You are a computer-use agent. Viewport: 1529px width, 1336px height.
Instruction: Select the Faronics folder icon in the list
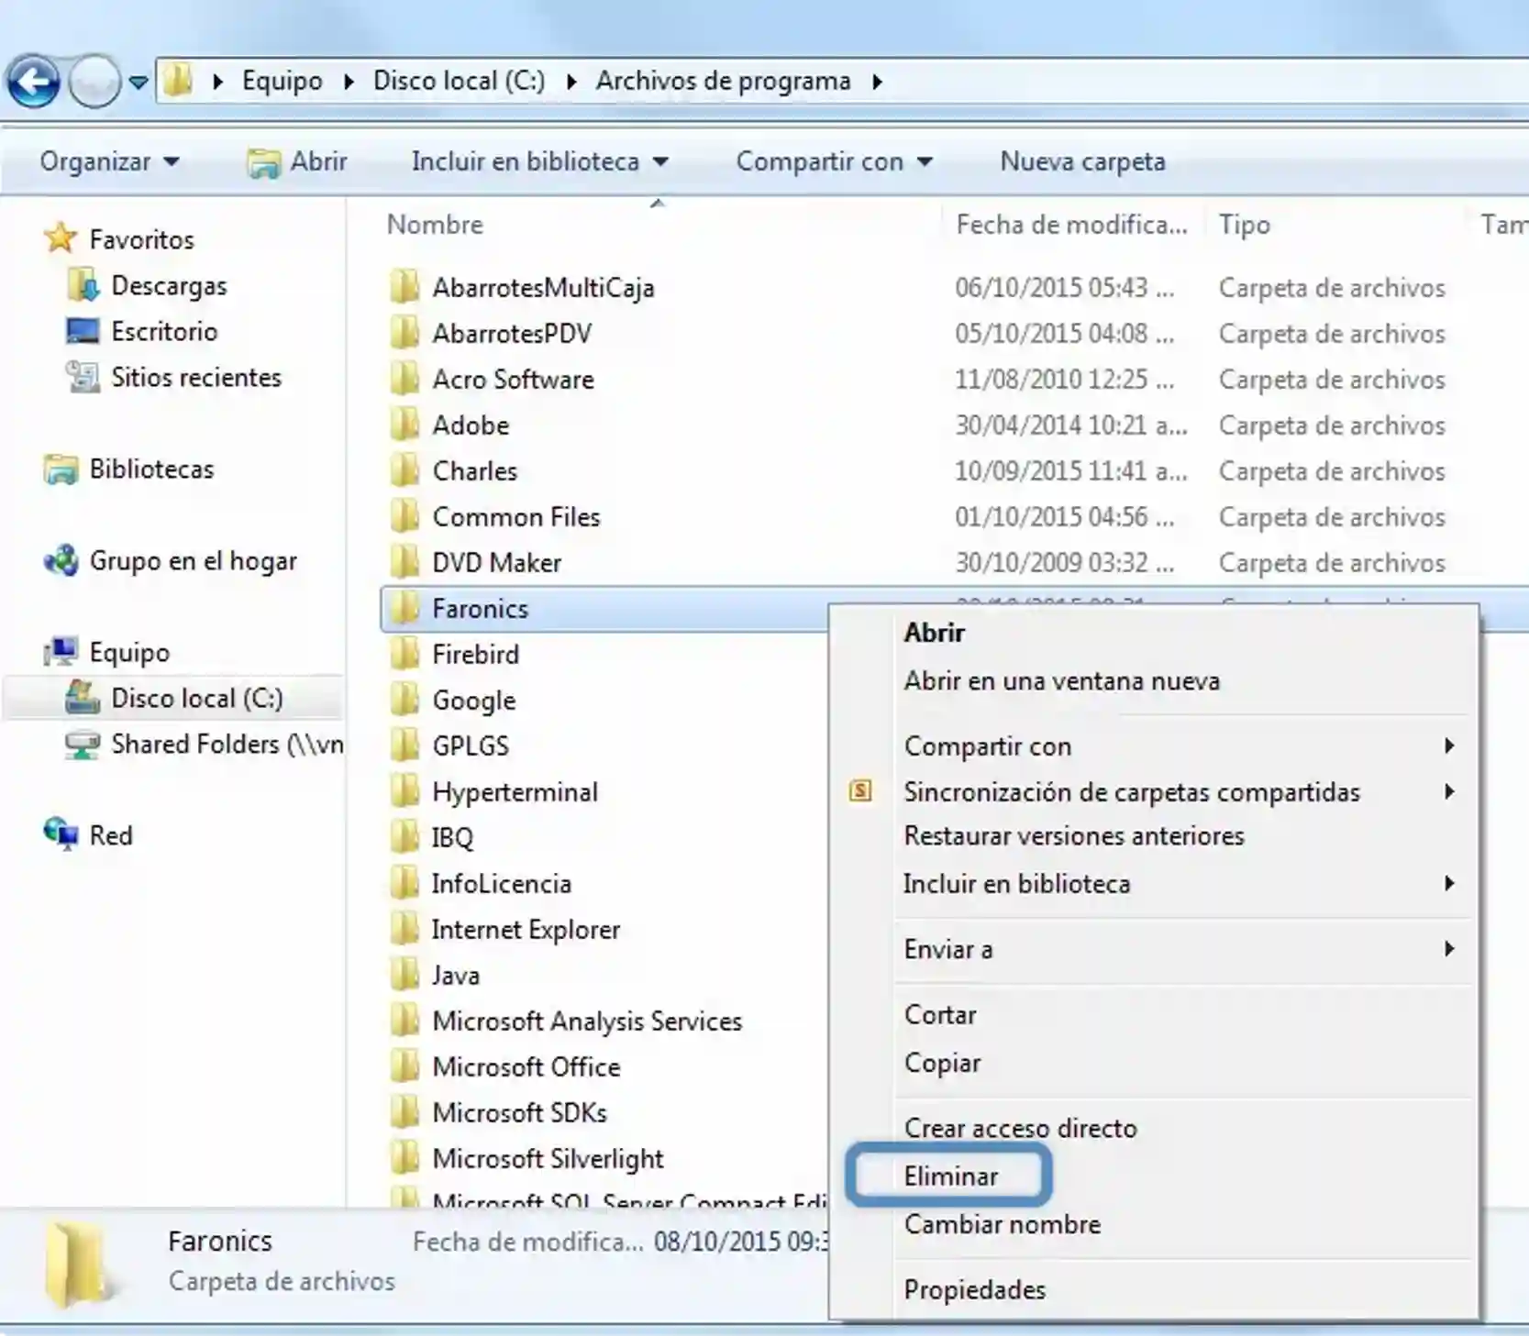[x=404, y=608]
